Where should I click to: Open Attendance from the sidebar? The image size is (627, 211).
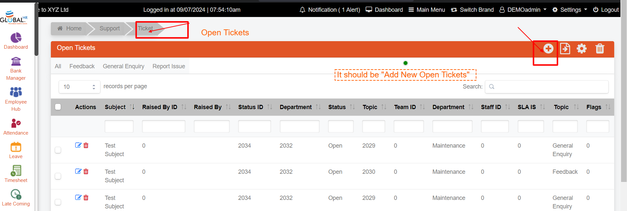point(16,126)
